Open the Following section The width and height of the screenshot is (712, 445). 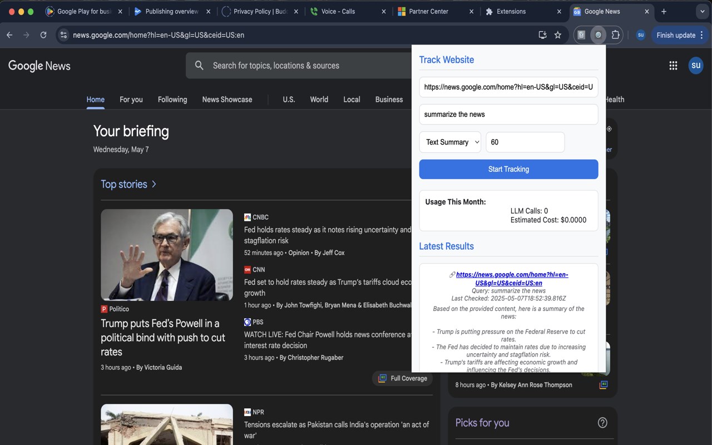click(x=172, y=100)
